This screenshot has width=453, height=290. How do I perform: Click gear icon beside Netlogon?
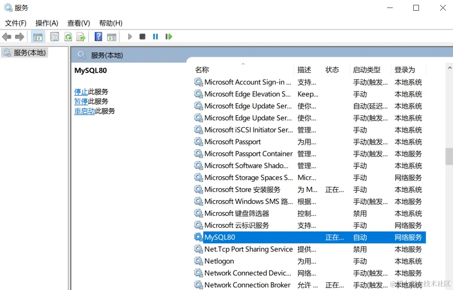pyautogui.click(x=198, y=261)
